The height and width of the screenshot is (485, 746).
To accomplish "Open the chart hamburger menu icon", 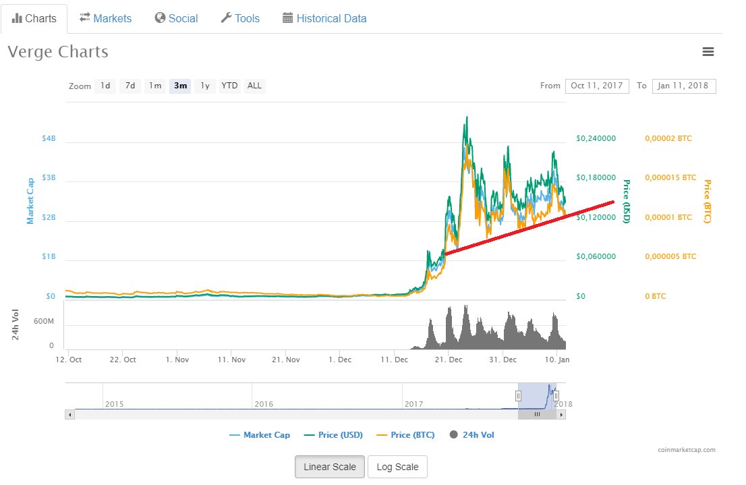I will point(708,51).
